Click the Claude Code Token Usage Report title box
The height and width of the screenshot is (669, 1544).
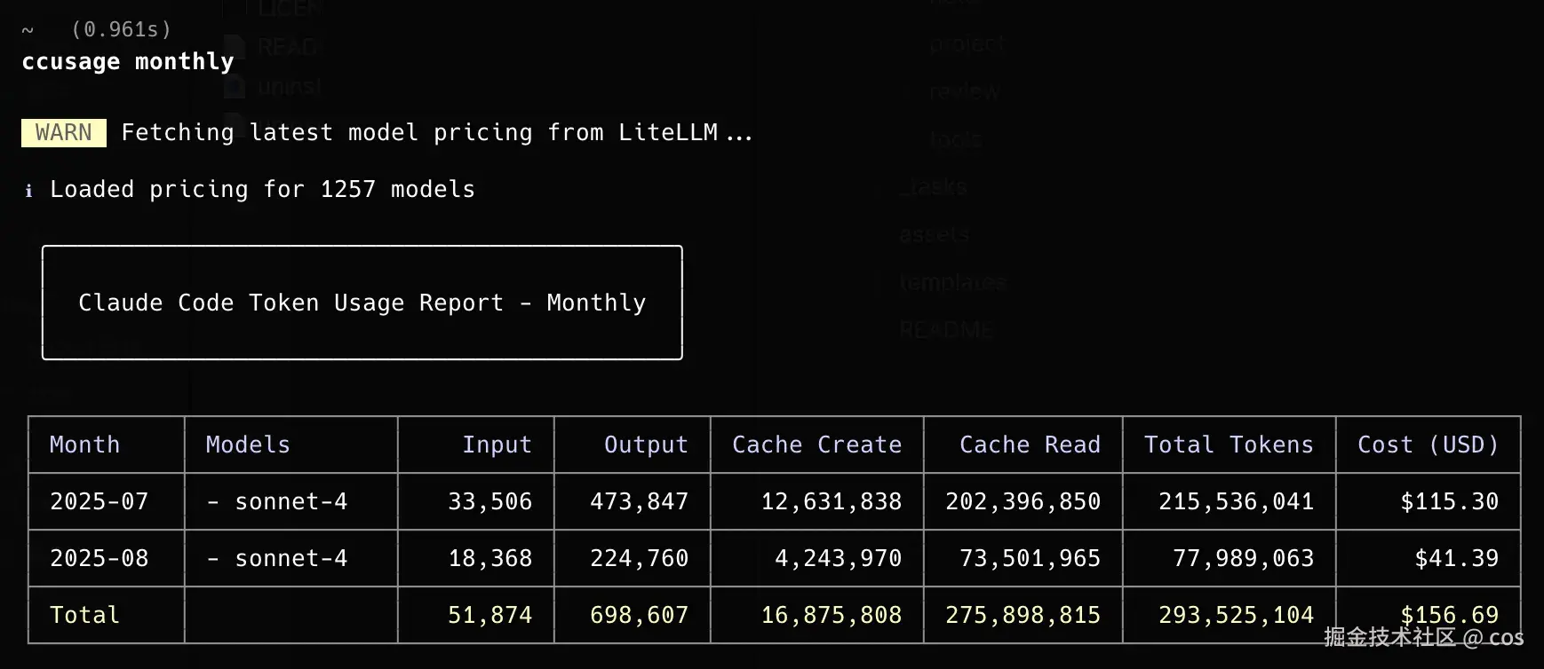362,303
